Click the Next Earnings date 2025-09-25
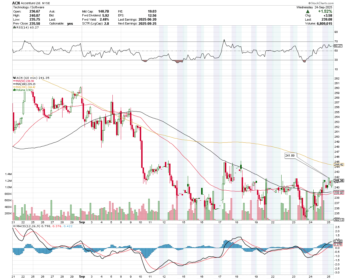Viewport: 346px width, 279px height. 147,24
